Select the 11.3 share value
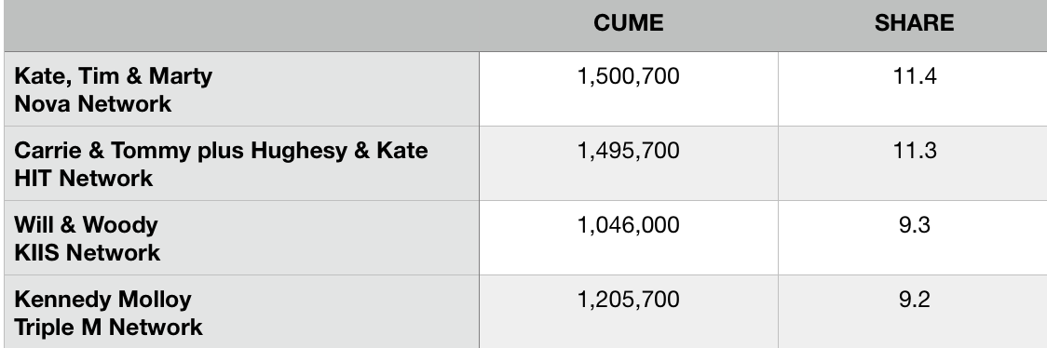Screen dimensions: 1047x348 915,151
